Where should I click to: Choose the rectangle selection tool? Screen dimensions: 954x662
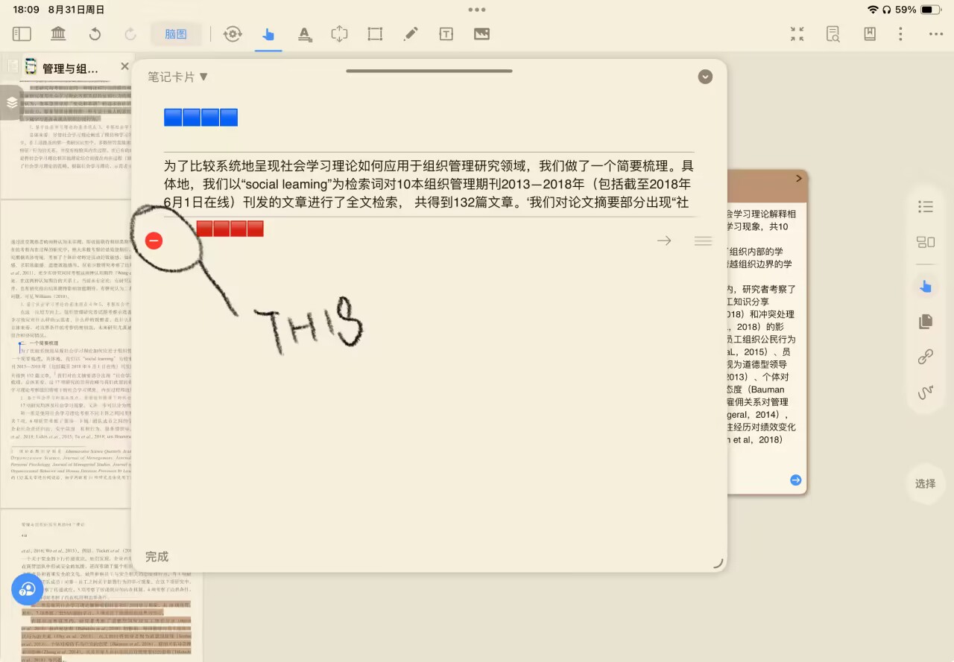375,34
